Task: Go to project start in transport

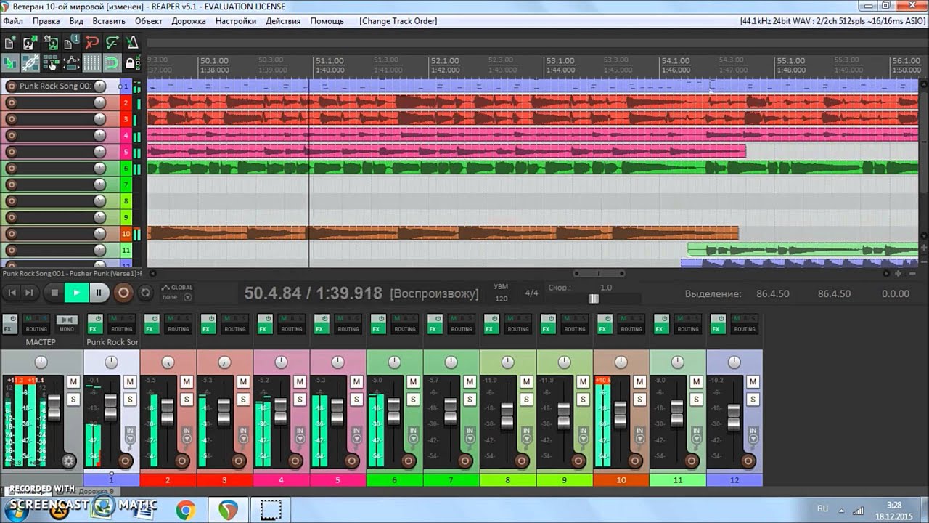Action: coord(12,293)
